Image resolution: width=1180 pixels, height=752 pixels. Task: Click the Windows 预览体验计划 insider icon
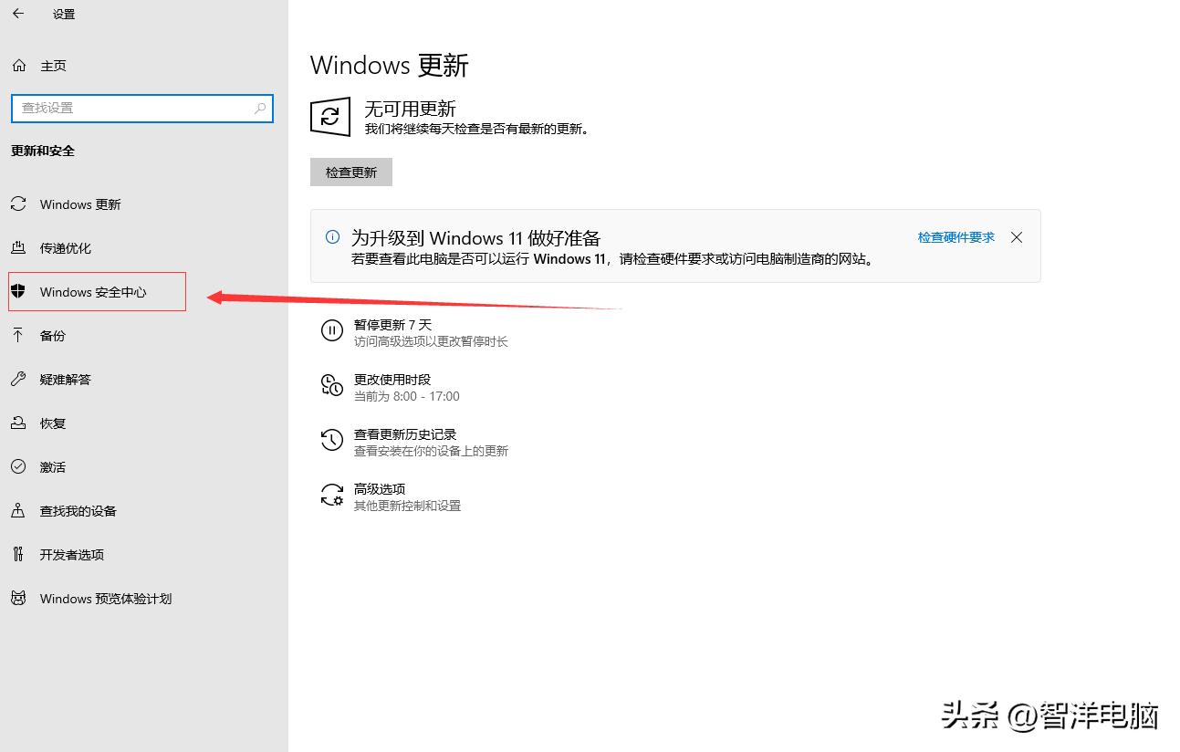pos(18,598)
